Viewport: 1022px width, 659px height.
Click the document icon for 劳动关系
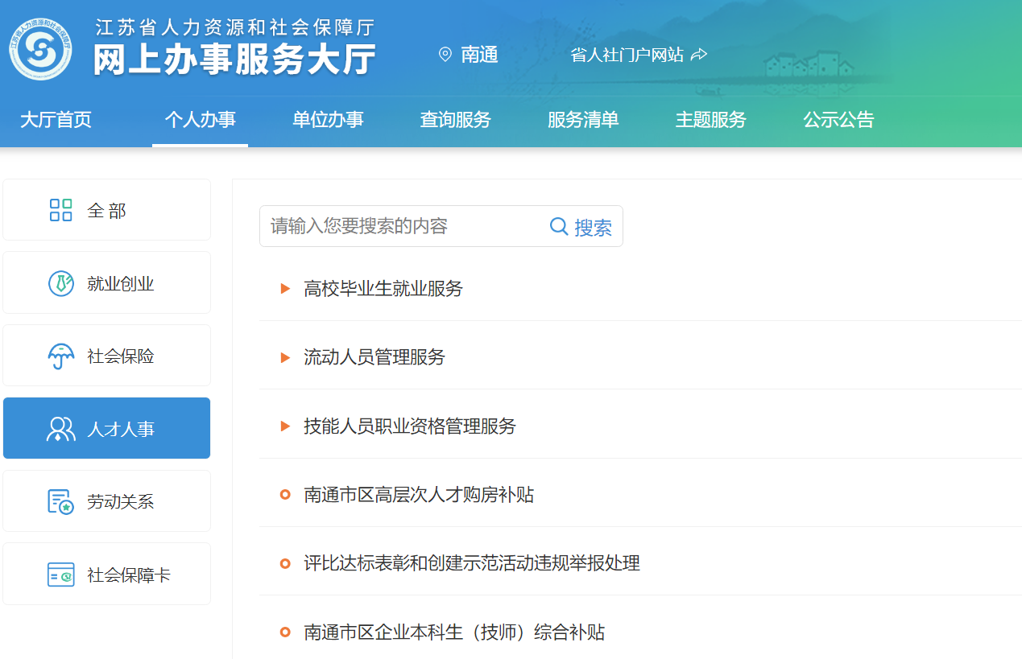click(61, 502)
